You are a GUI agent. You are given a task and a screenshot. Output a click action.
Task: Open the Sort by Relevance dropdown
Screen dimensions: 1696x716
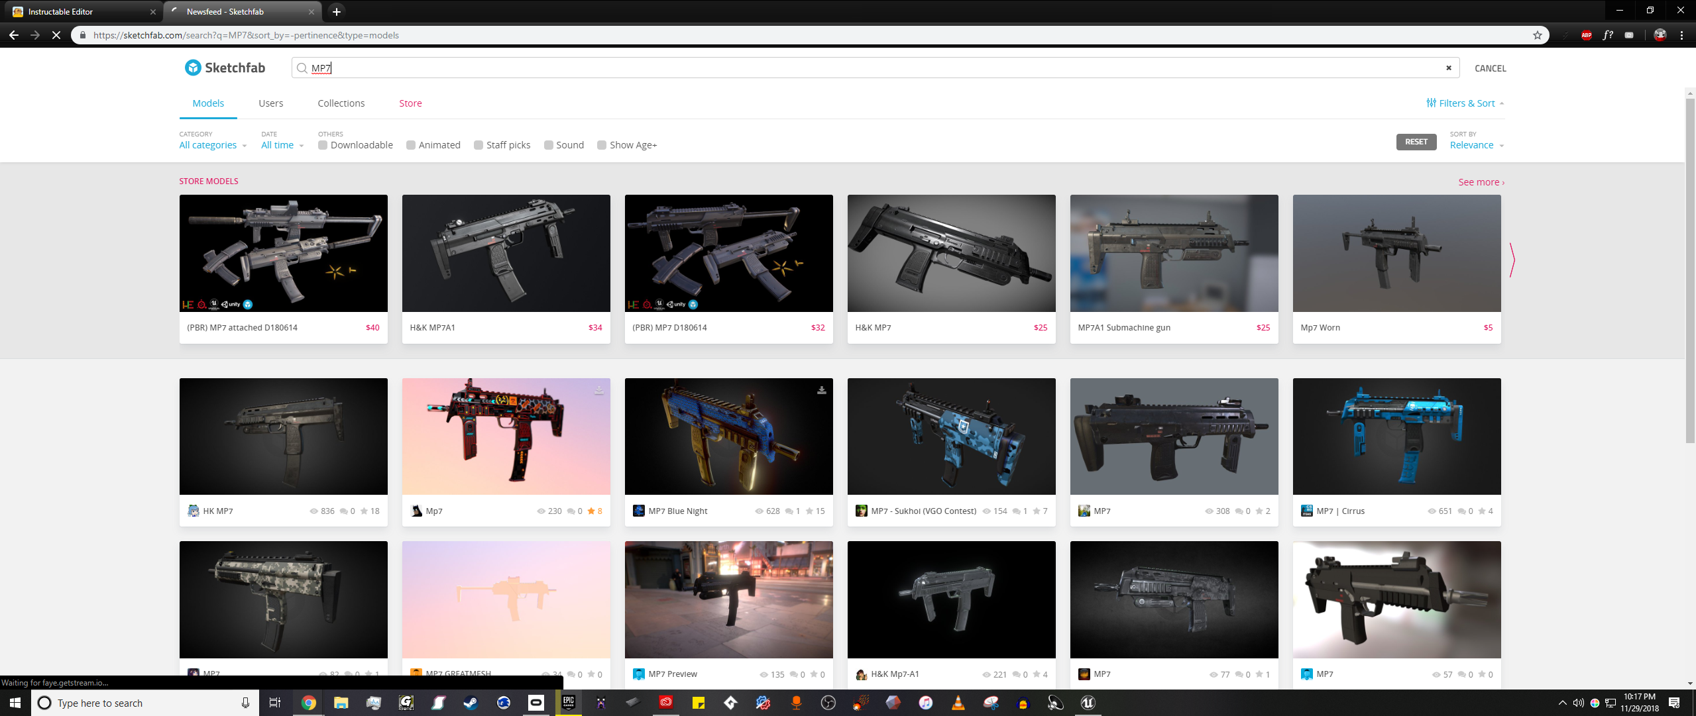1477,145
